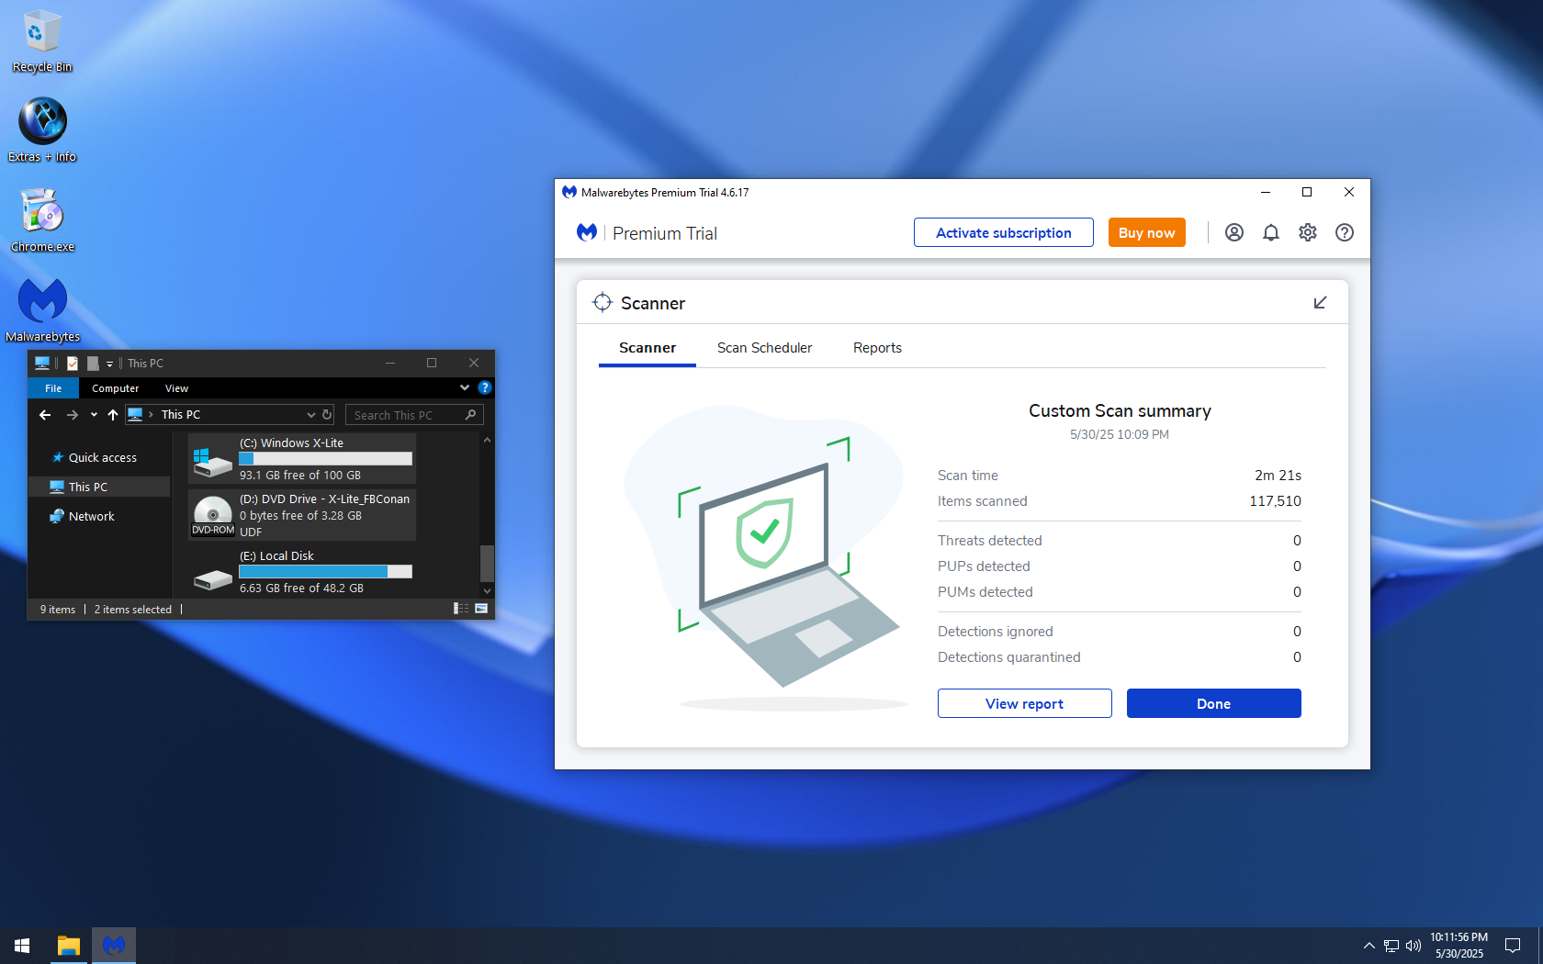Open Malwarebytes account profile icon
The width and height of the screenshot is (1543, 964).
(1234, 232)
